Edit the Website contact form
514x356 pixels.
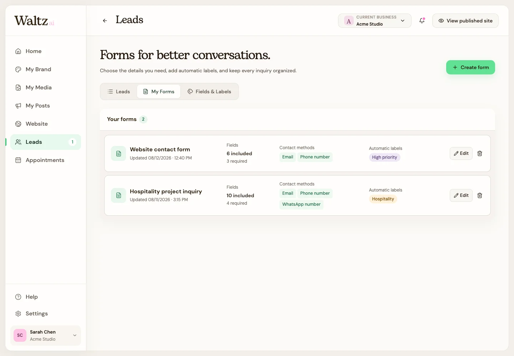(461, 153)
